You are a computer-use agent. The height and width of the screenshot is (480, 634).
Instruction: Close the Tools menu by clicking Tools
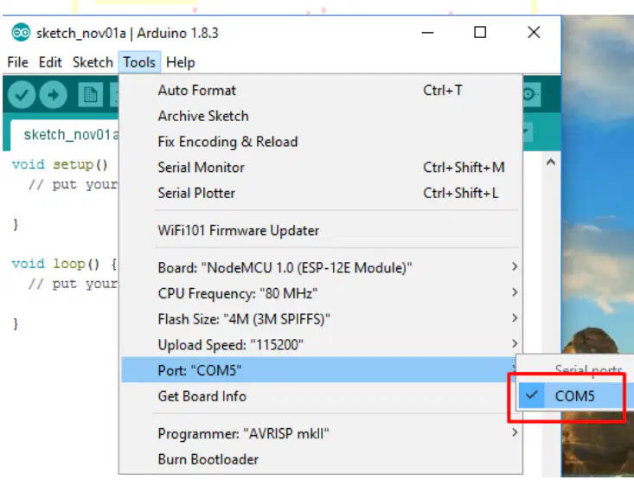coord(139,62)
